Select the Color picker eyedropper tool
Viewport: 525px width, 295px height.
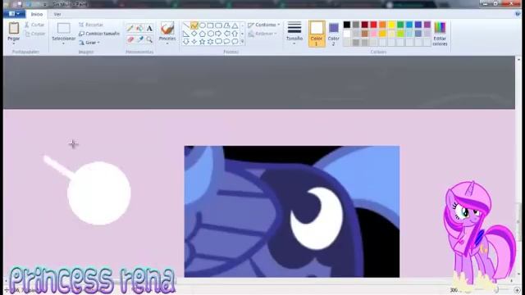click(140, 39)
